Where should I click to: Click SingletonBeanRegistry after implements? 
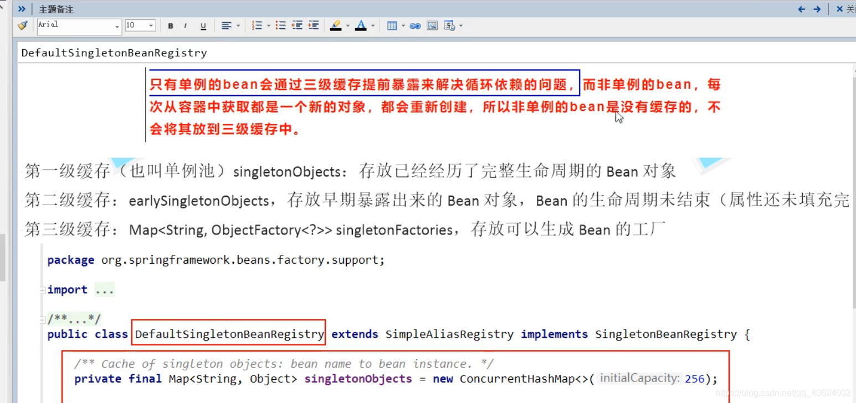tap(666, 334)
